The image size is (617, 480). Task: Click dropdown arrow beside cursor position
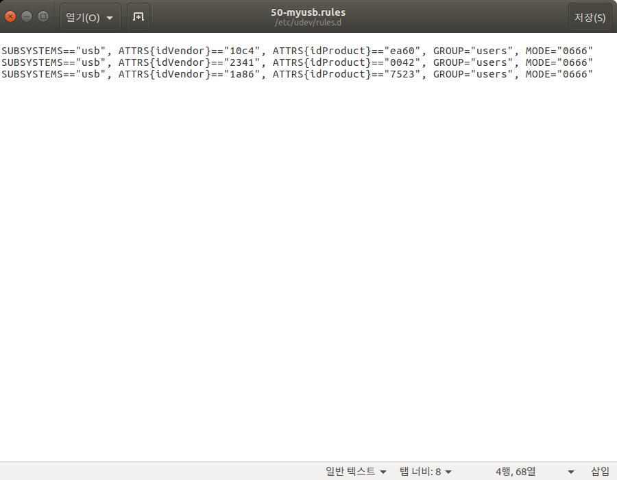[571, 472]
